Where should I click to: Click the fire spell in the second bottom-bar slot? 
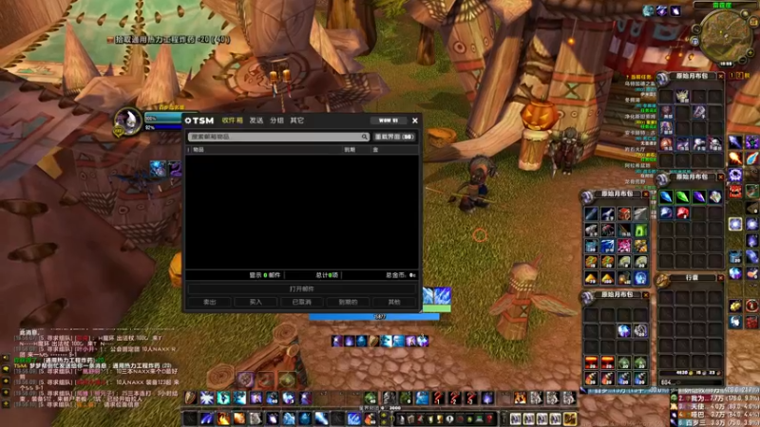point(223,418)
